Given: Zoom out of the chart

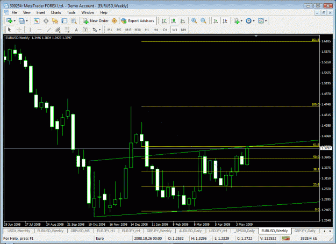Looking at the screenshot, I should pyautogui.click(x=203, y=21).
